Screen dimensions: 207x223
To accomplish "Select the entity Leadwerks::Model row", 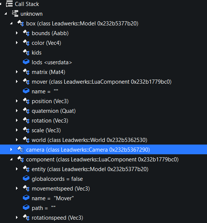I will pyautogui.click(x=104, y=169).
